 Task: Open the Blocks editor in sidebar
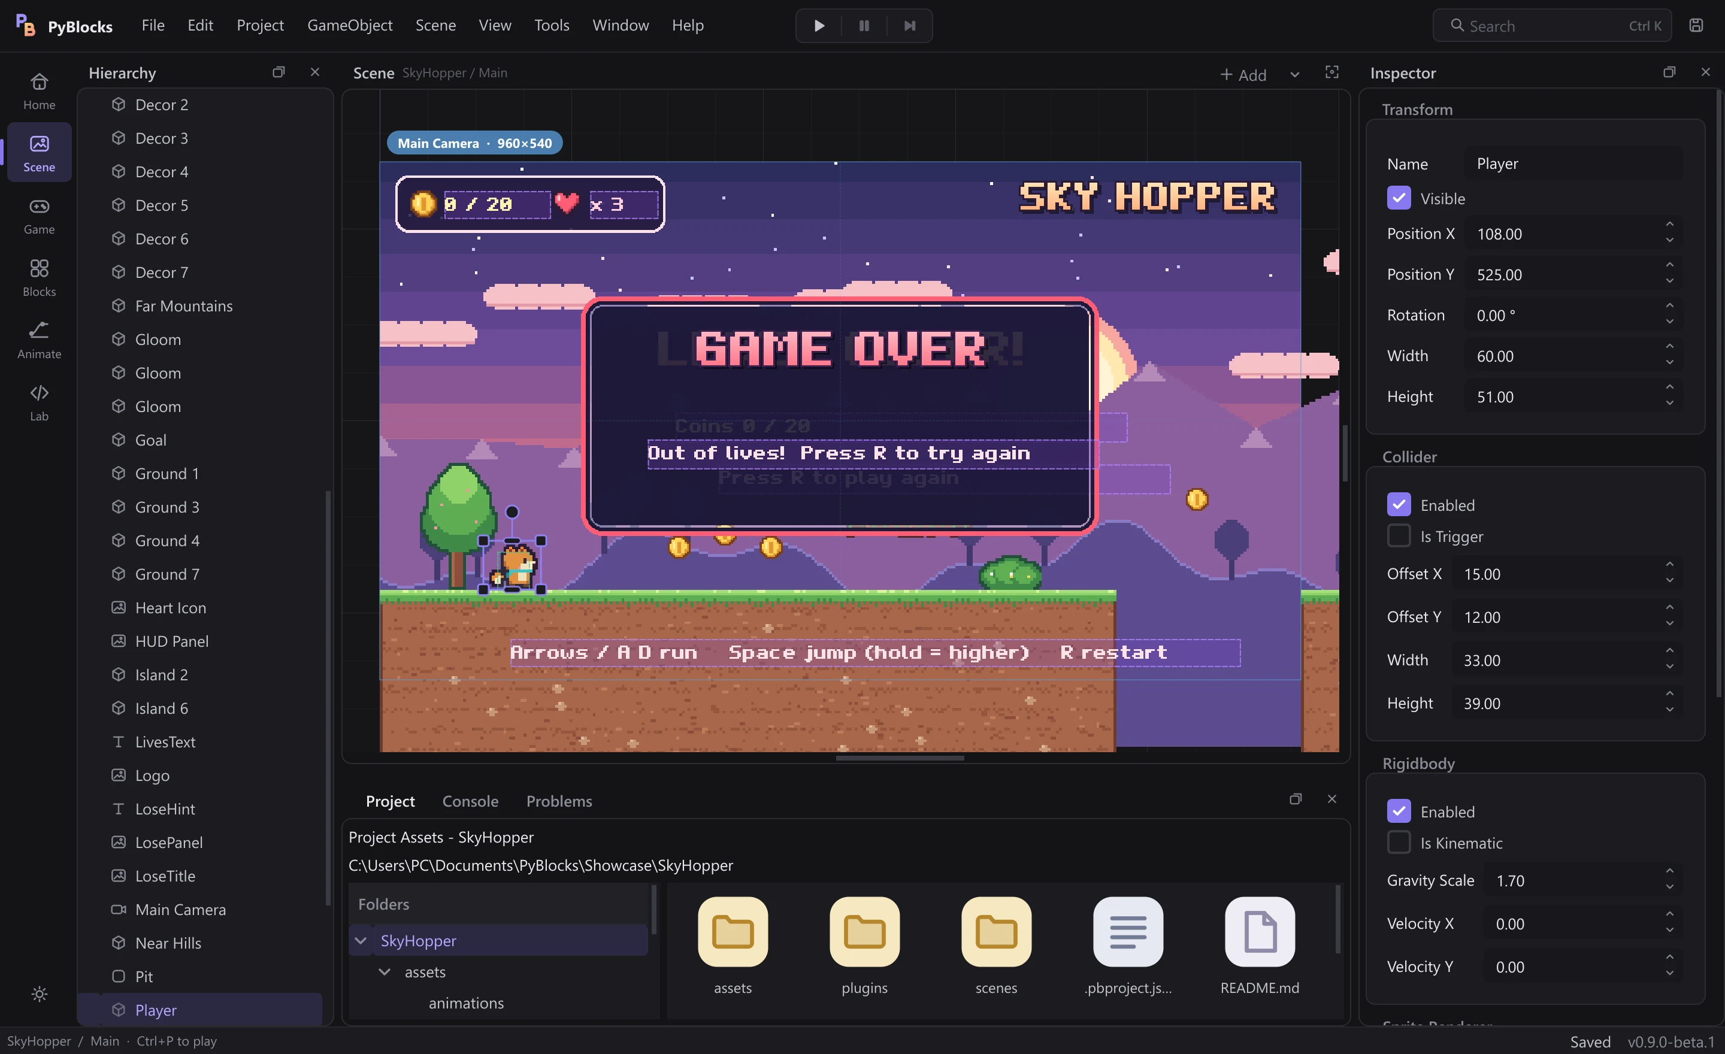[39, 277]
